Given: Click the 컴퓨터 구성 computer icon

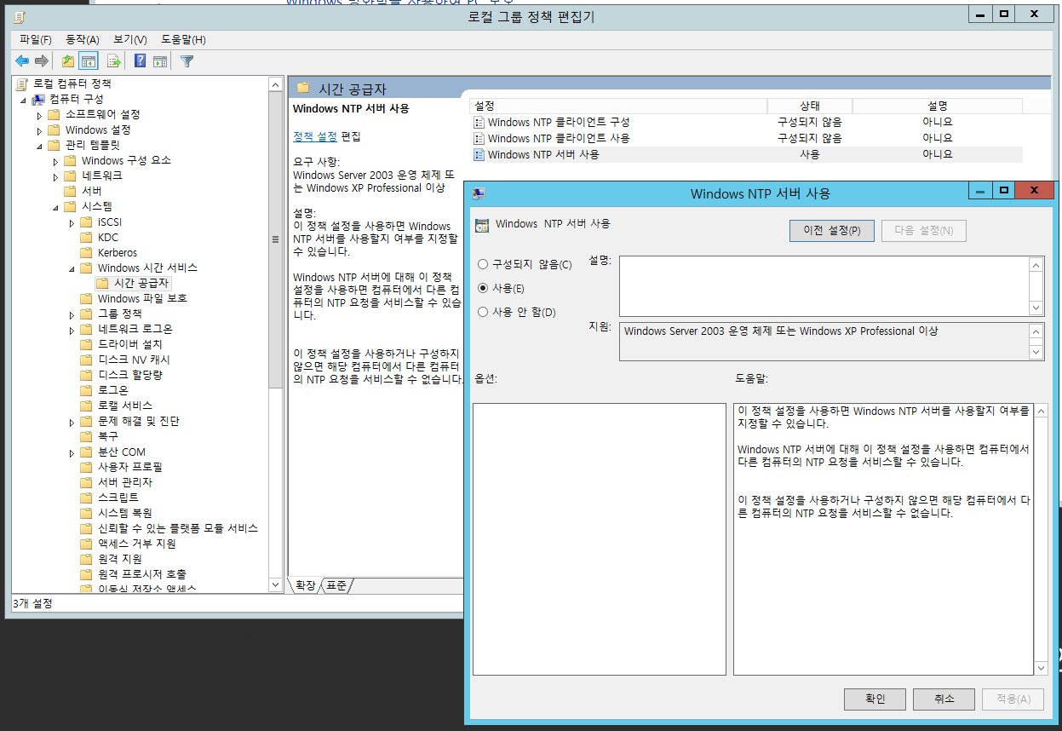Looking at the screenshot, I should tap(38, 99).
